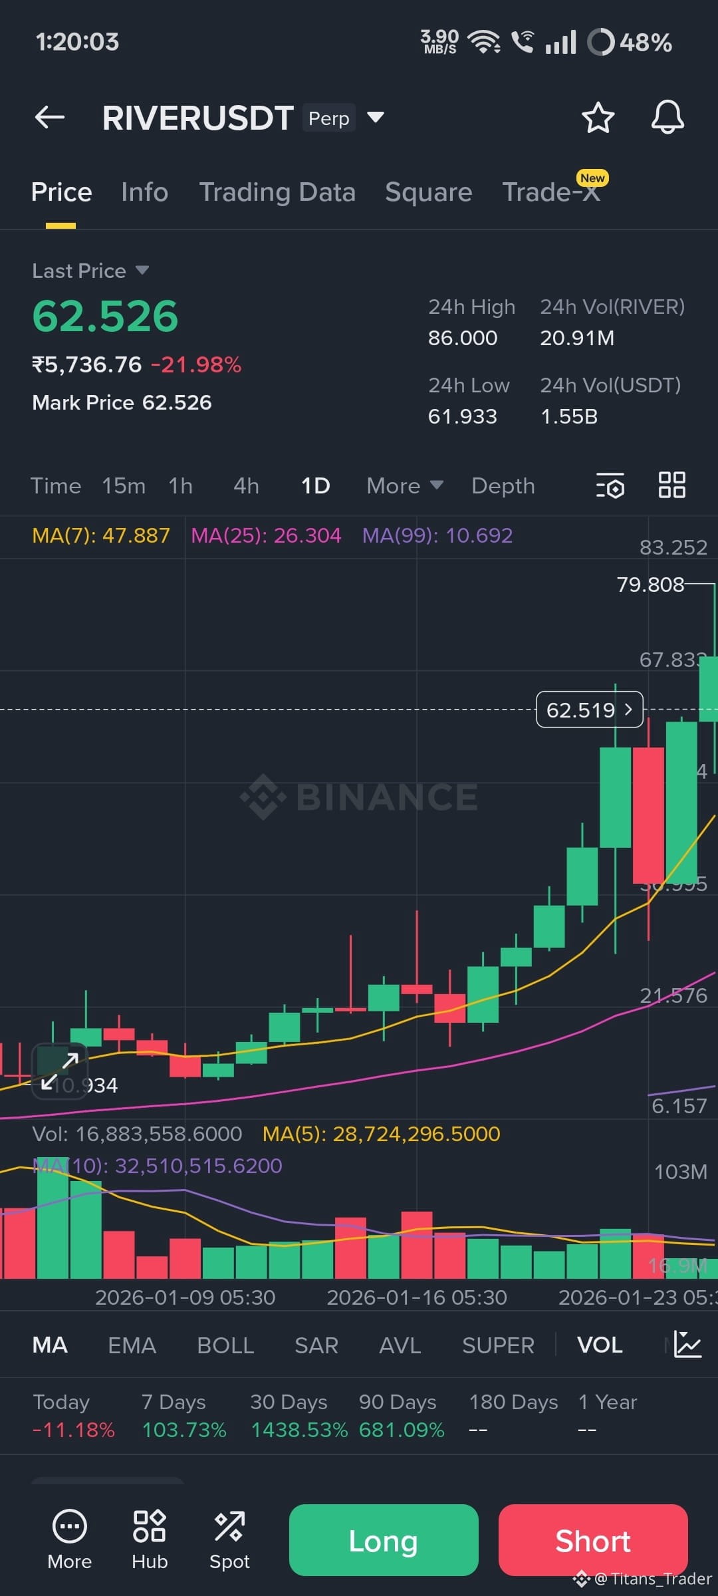Tap the Long button
Image resolution: width=718 pixels, height=1596 pixels.
(x=384, y=1540)
